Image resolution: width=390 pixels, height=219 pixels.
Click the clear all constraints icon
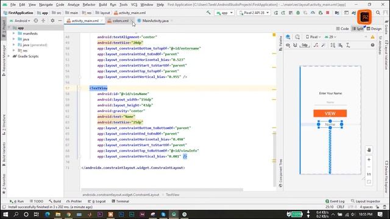316,45
